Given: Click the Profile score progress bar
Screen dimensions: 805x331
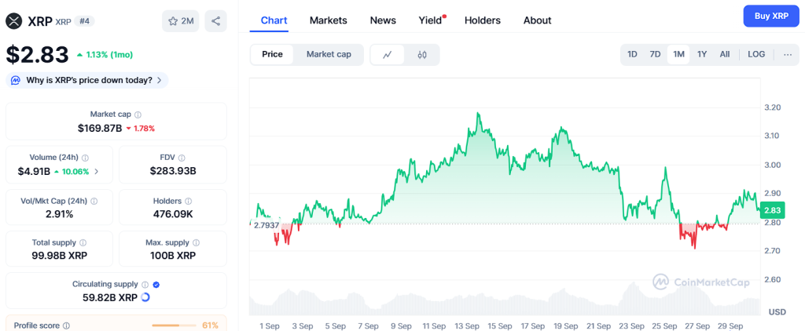Looking at the screenshot, I should click(x=174, y=326).
